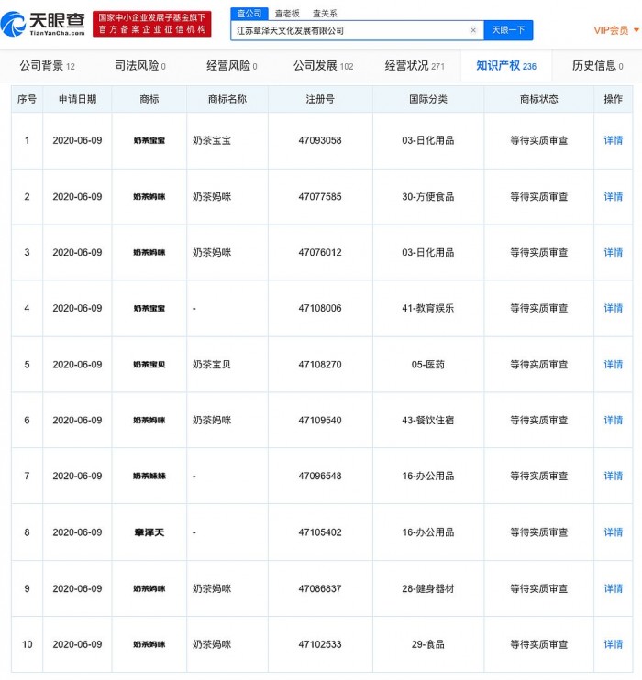Select registration number 47105402
This screenshot has width=642, height=680.
pos(320,532)
